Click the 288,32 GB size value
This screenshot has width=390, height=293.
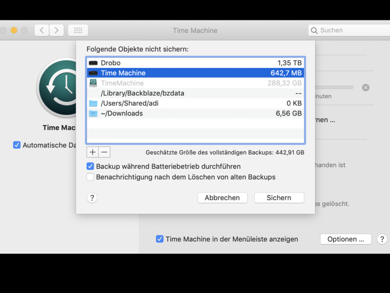(x=285, y=83)
